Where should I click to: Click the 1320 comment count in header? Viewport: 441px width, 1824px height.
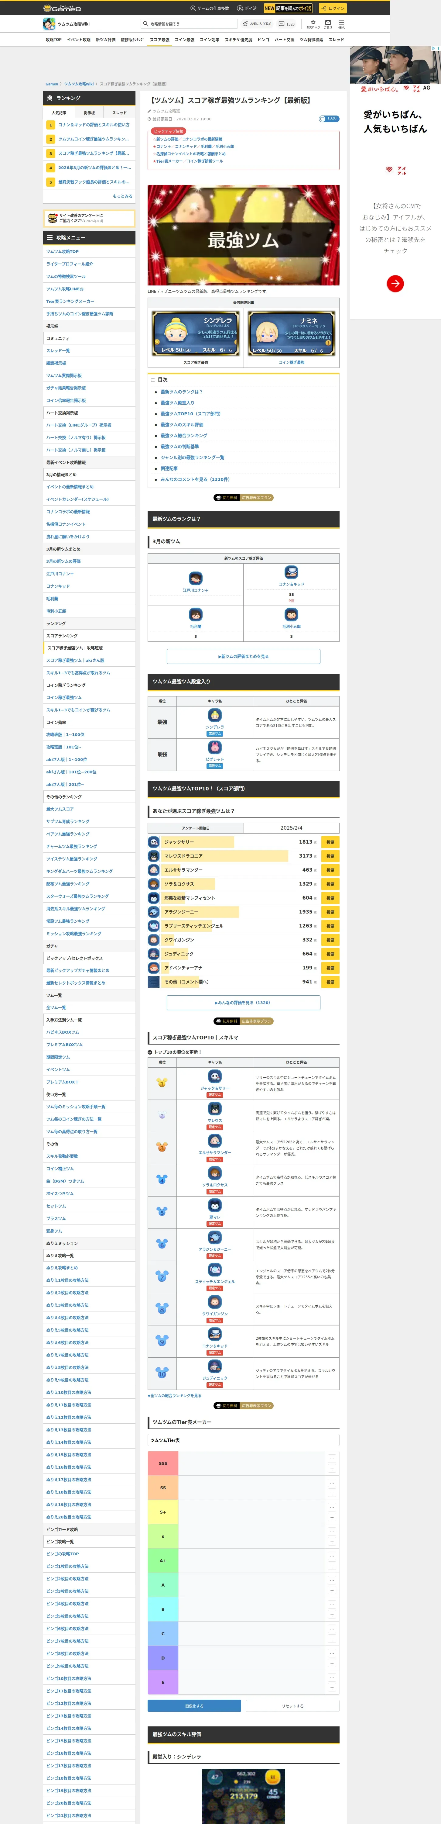[x=287, y=24]
